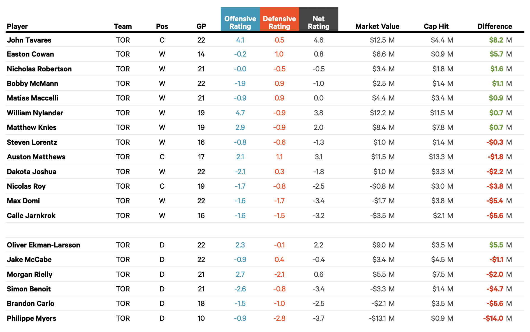Click Matthew Knies' market value $8.4 M

(383, 127)
